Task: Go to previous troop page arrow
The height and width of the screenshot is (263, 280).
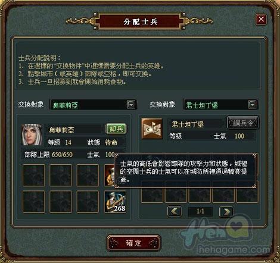Action: tap(174, 212)
